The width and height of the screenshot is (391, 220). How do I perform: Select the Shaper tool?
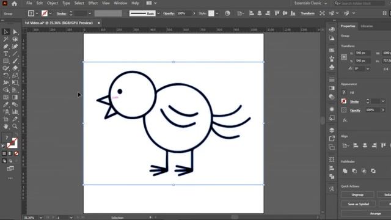tap(5, 68)
